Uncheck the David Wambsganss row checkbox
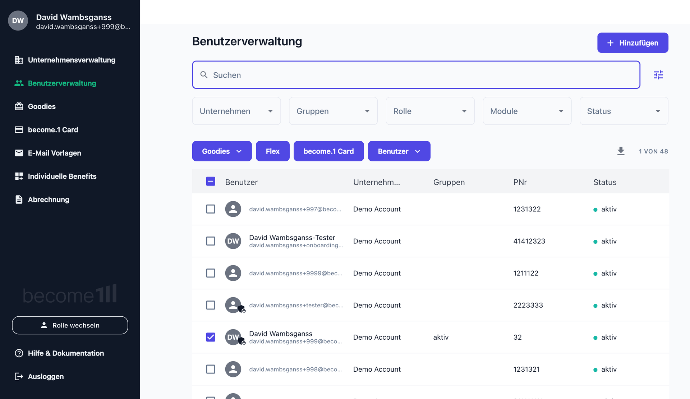This screenshot has width=690, height=399. pos(211,337)
